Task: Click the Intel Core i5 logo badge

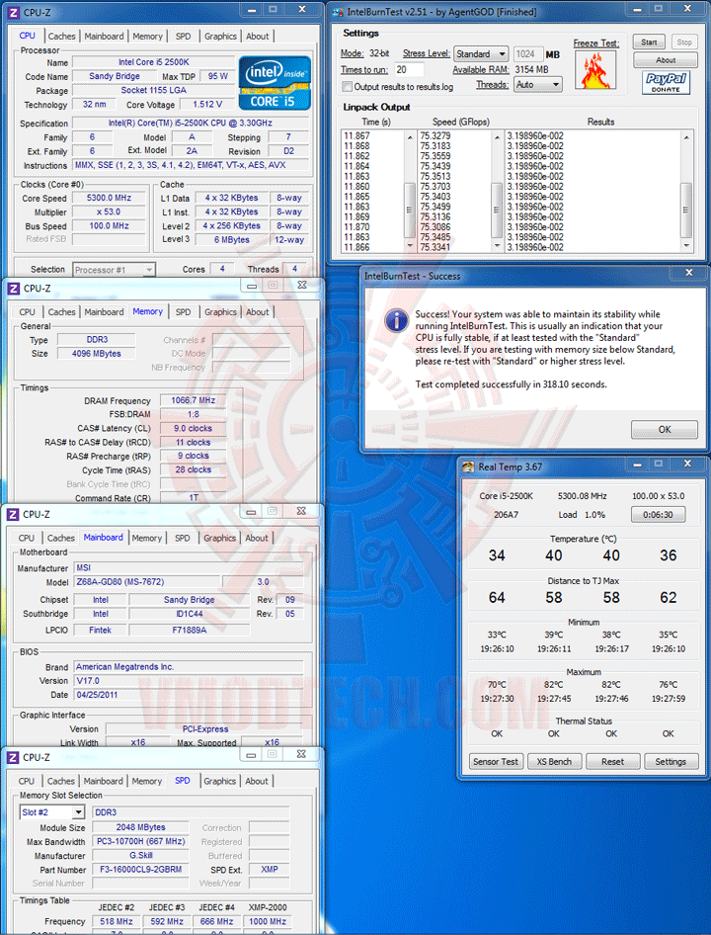Action: pos(275,83)
